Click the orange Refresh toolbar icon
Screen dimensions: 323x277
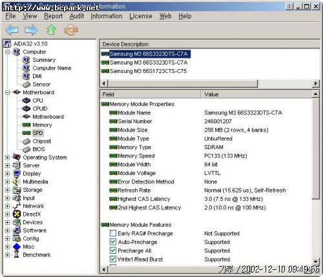[71, 30]
